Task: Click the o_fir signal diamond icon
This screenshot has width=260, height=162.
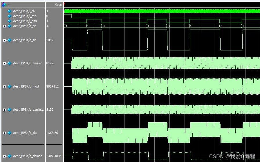Action: pos(9,40)
